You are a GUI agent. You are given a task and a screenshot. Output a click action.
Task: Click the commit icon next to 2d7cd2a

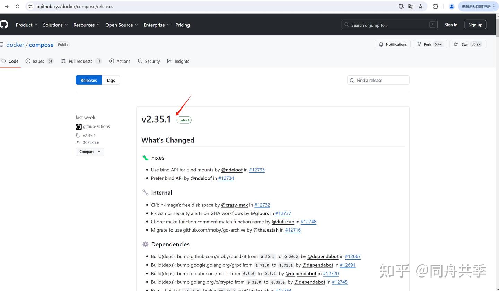78,142
